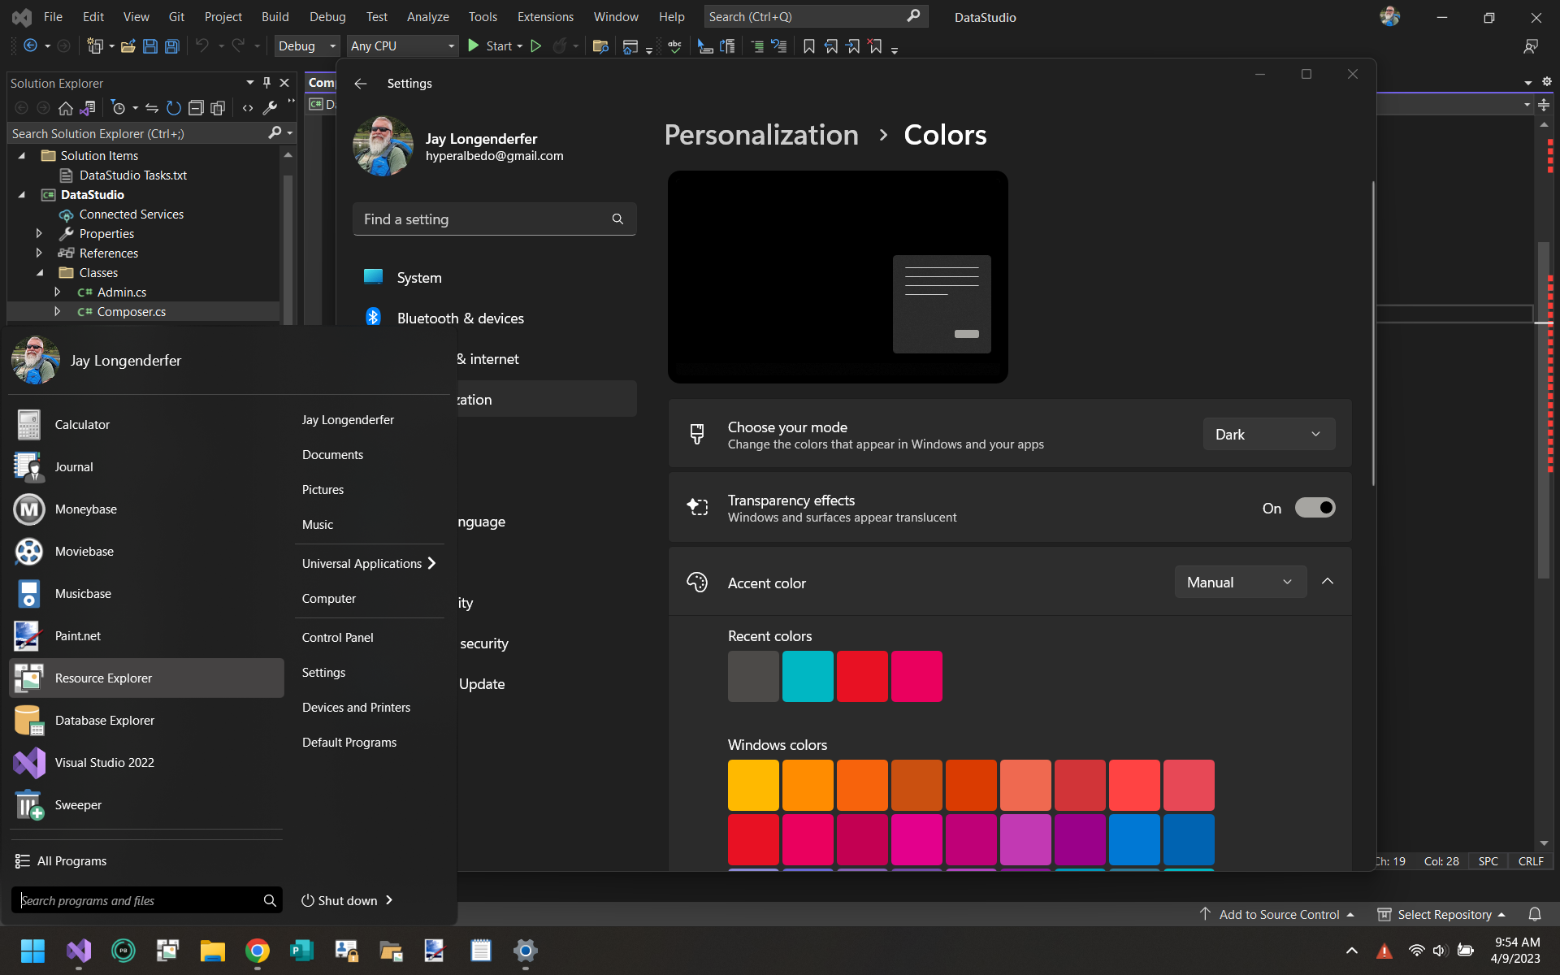
Task: Click Start Without Debugging outline play icon
Action: pos(536,46)
